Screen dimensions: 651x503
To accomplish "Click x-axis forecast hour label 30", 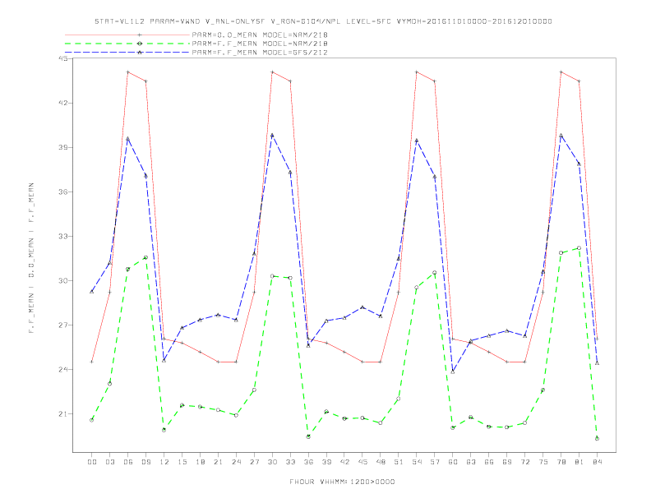I will tap(272, 462).
